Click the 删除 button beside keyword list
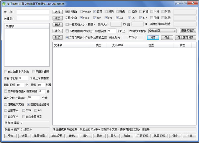 58,25
